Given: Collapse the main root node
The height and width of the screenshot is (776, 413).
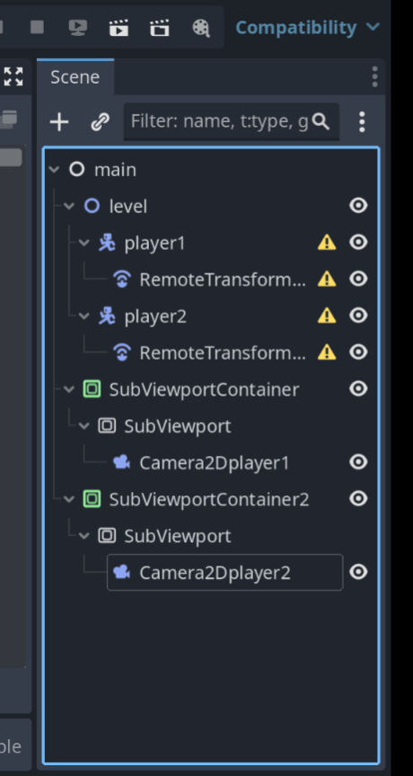Looking at the screenshot, I should coord(55,170).
